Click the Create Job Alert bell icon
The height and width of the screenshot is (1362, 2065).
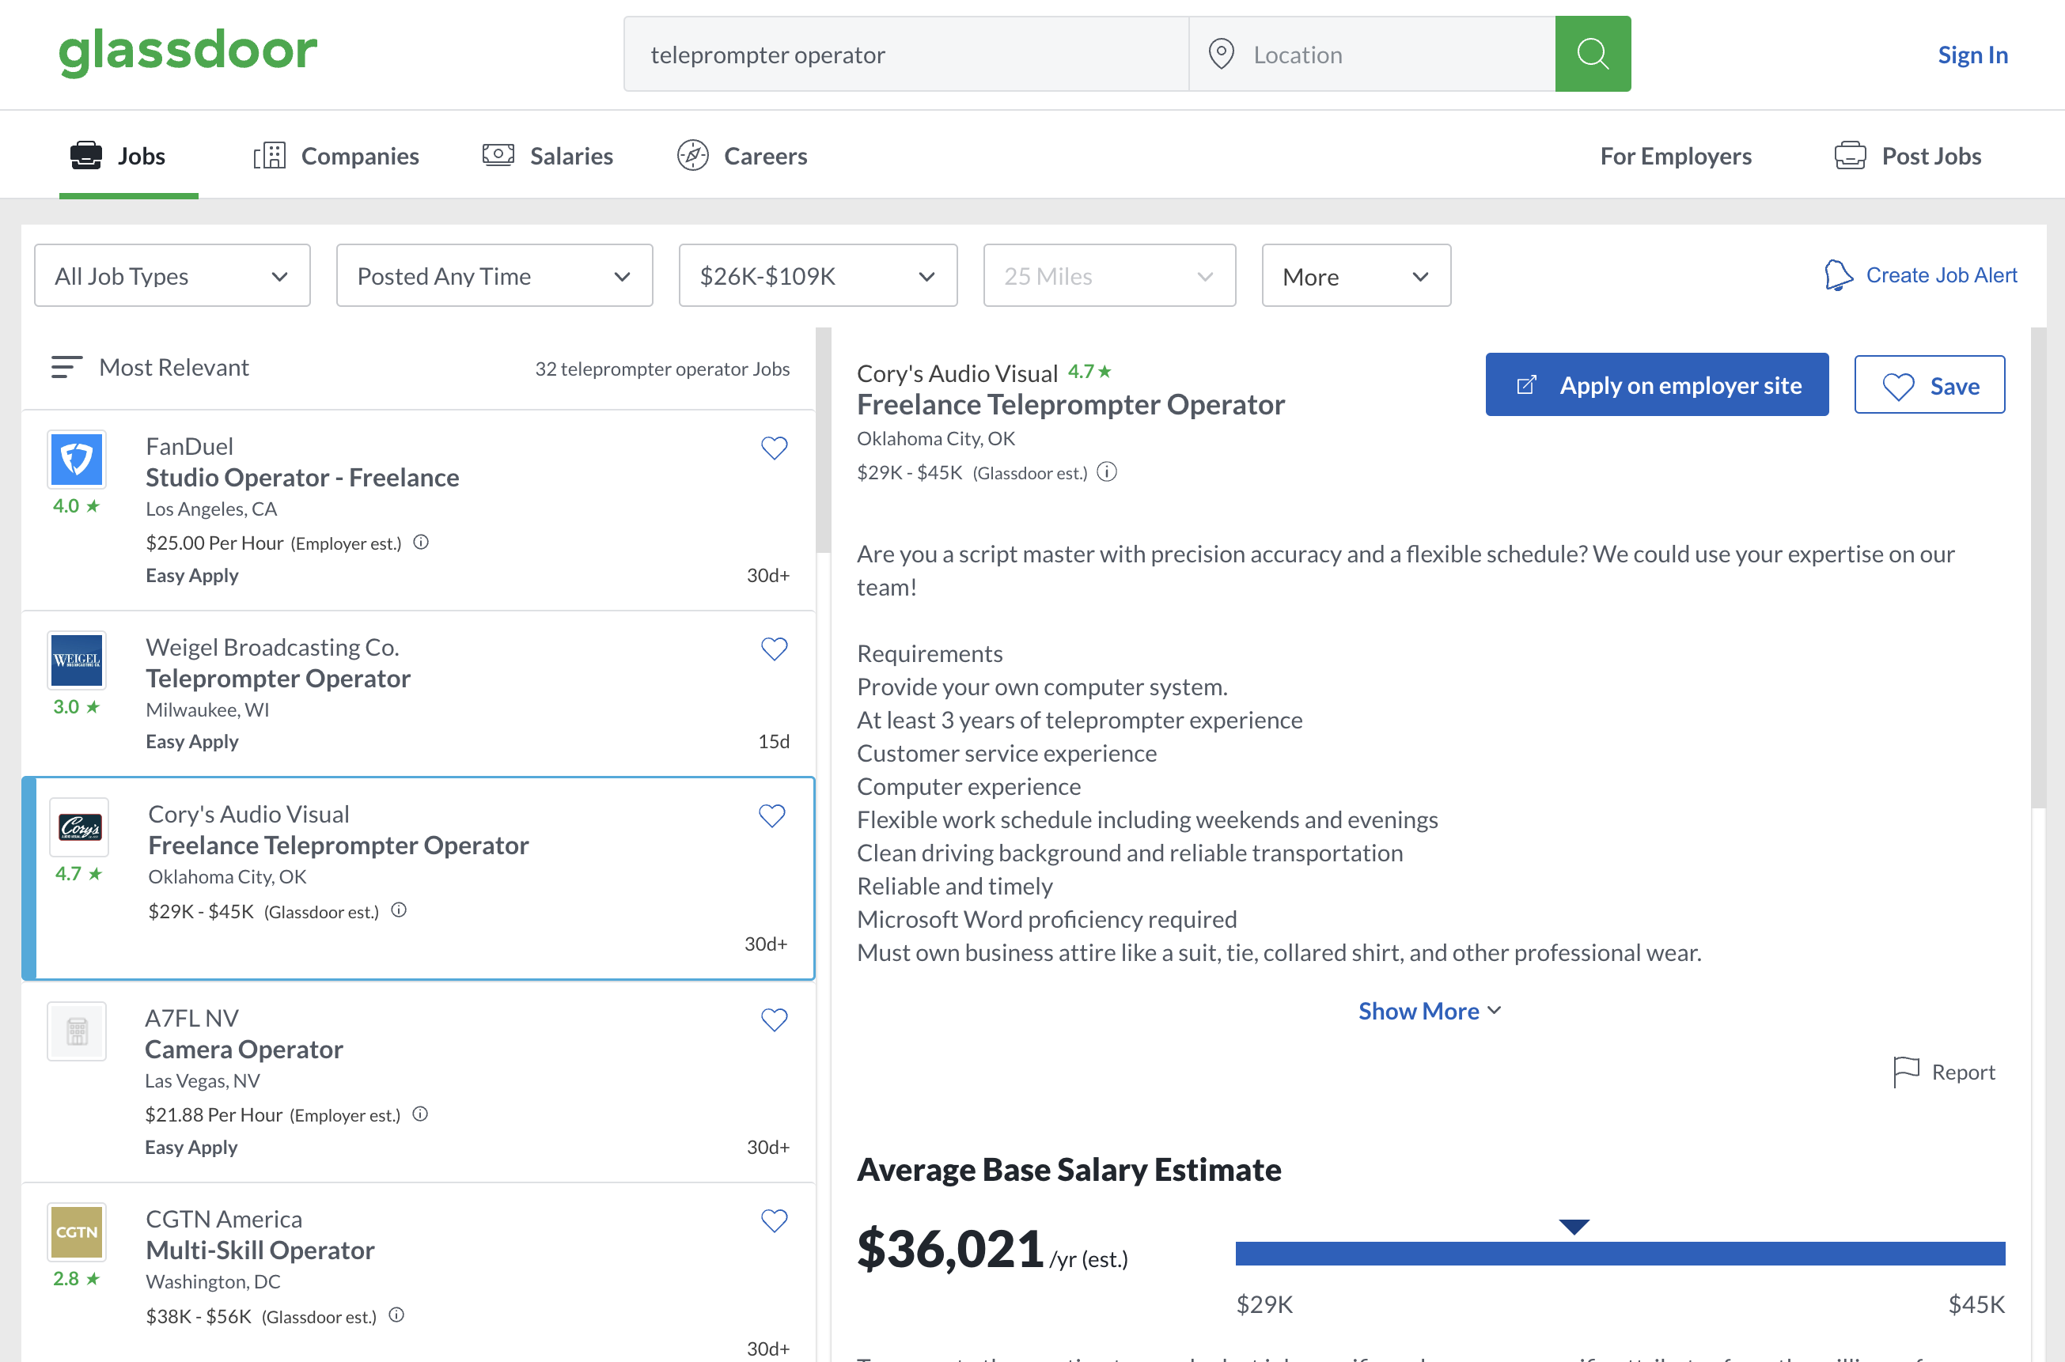(x=1837, y=275)
